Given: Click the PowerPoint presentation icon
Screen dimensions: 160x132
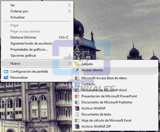Looking at the screenshot, I should (x=77, y=96).
